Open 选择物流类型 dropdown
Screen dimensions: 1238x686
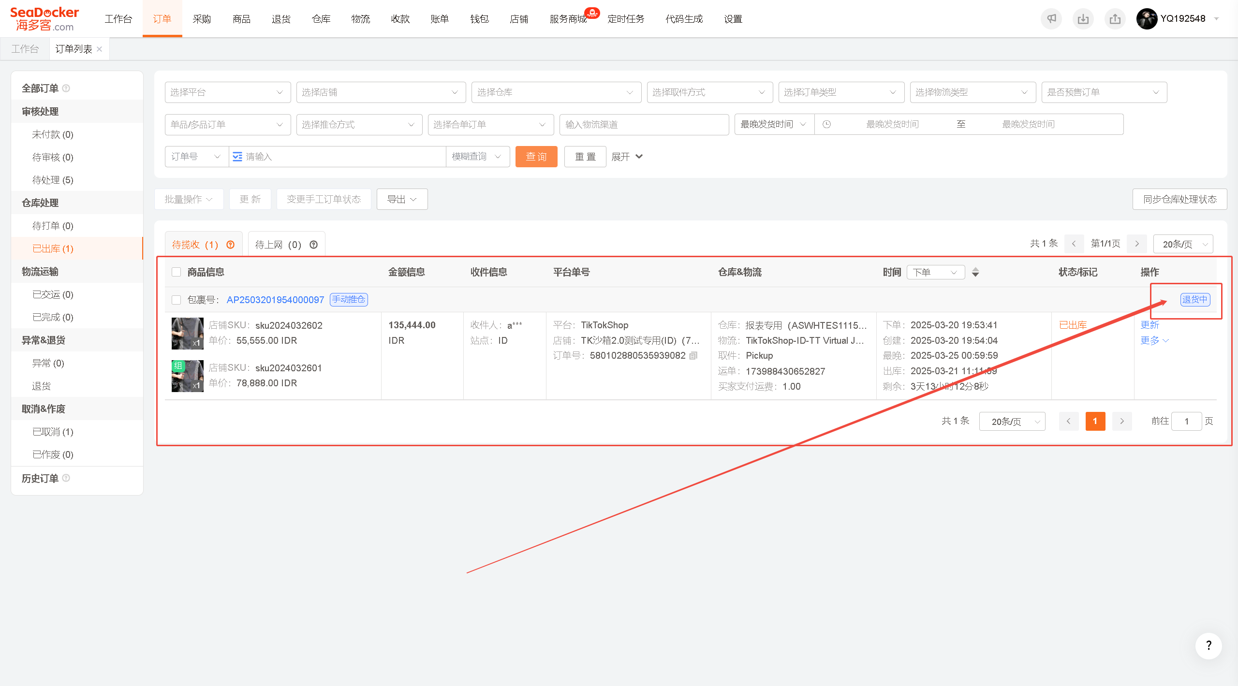click(x=973, y=92)
